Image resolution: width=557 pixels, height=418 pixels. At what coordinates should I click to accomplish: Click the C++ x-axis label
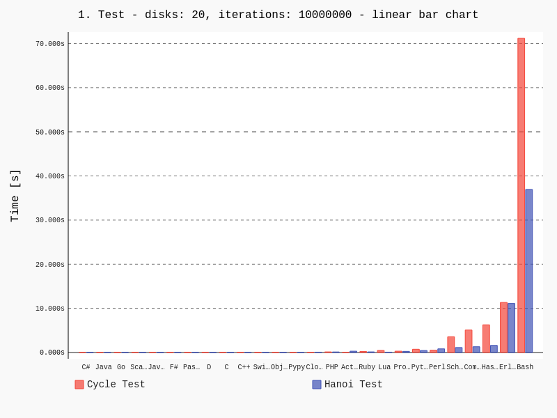coord(244,367)
